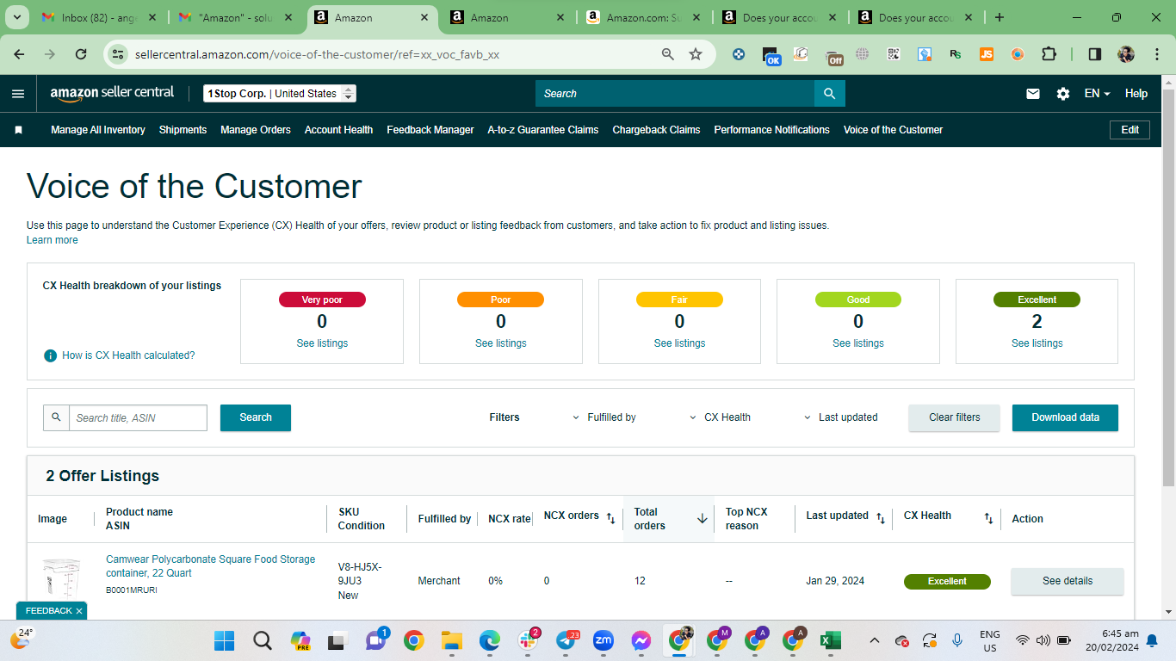Go to Chargeback Claims
Screen dimensions: 1176x661
656,130
